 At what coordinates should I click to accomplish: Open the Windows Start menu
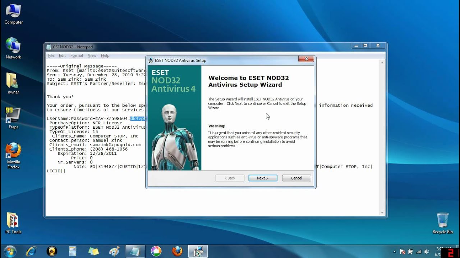pos(10,251)
